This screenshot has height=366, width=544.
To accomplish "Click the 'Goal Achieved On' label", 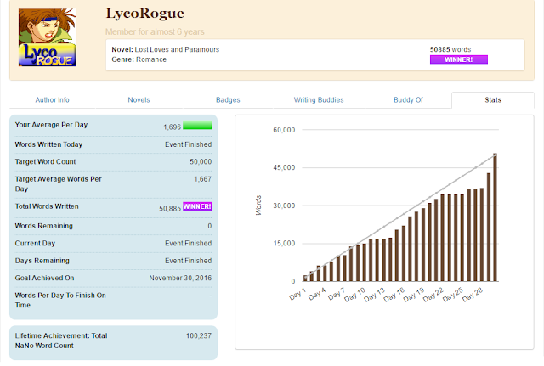I will (44, 278).
